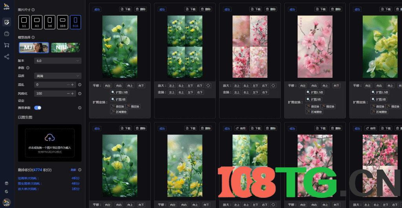Delete the first yellow flower image in top row
This screenshot has height=208, width=402.
coord(141,9)
